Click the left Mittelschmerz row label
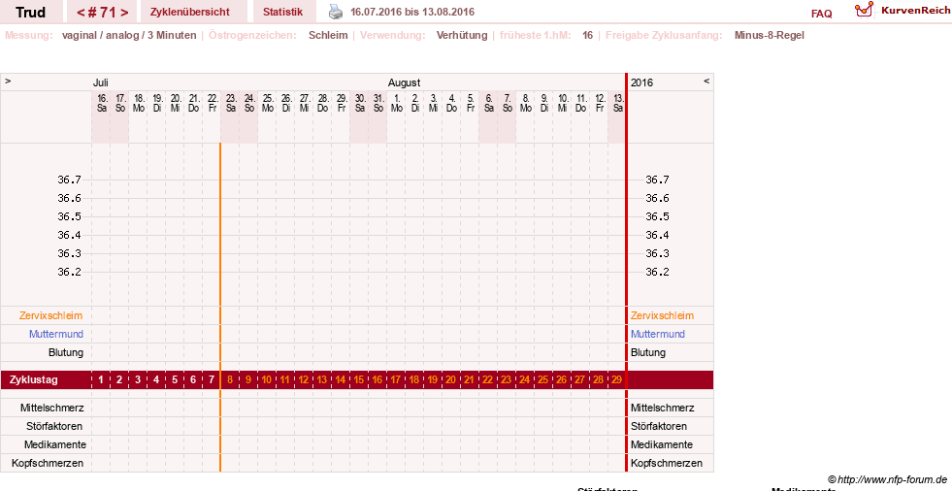Viewport: 952px width, 491px height. click(51, 408)
